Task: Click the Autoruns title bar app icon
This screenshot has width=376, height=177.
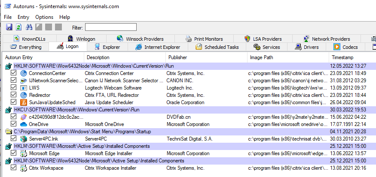Action: click(7, 6)
